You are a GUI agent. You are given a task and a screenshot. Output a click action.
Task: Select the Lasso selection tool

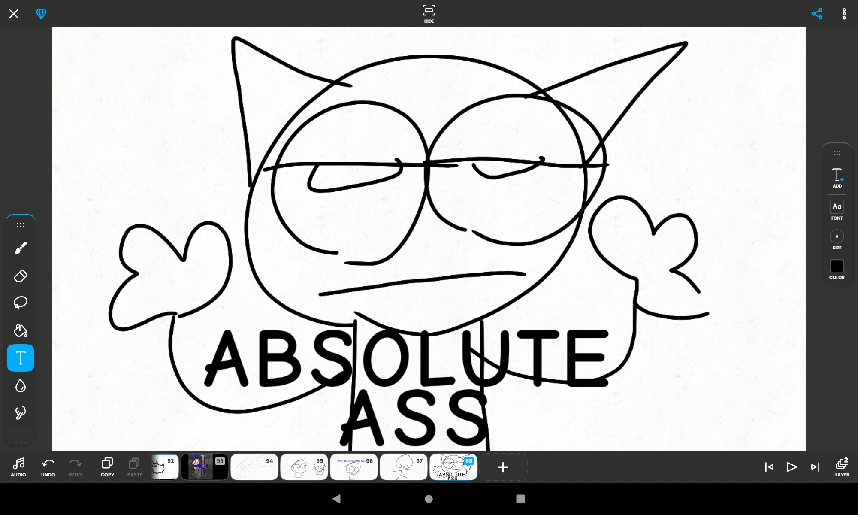(20, 303)
